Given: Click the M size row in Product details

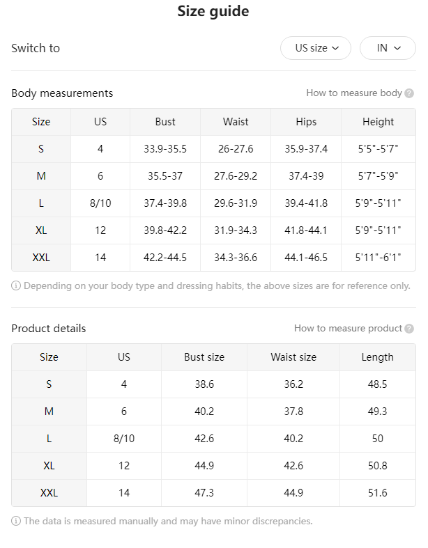Looking at the screenshot, I should (213, 412).
